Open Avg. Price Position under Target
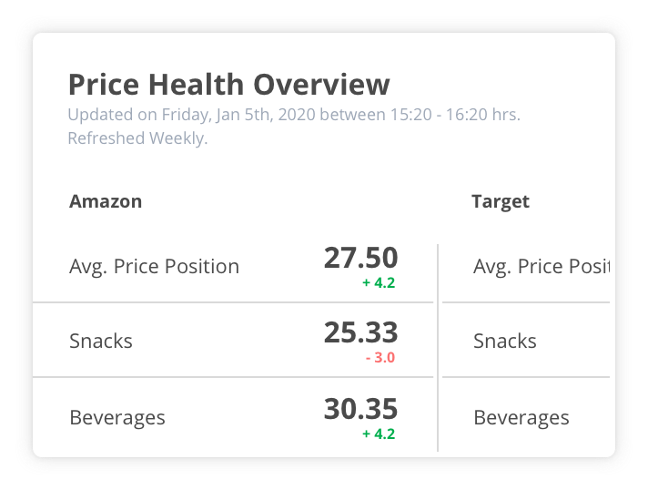The height and width of the screenshot is (490, 648). pos(541,267)
